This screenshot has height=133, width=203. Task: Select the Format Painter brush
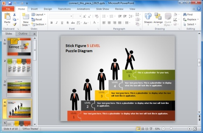(x=14, y=24)
